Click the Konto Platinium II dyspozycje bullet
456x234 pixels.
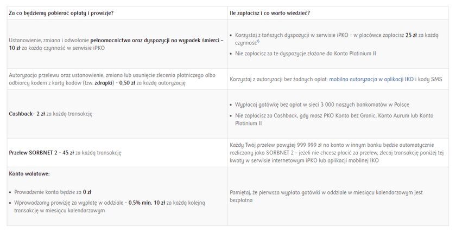(305, 54)
